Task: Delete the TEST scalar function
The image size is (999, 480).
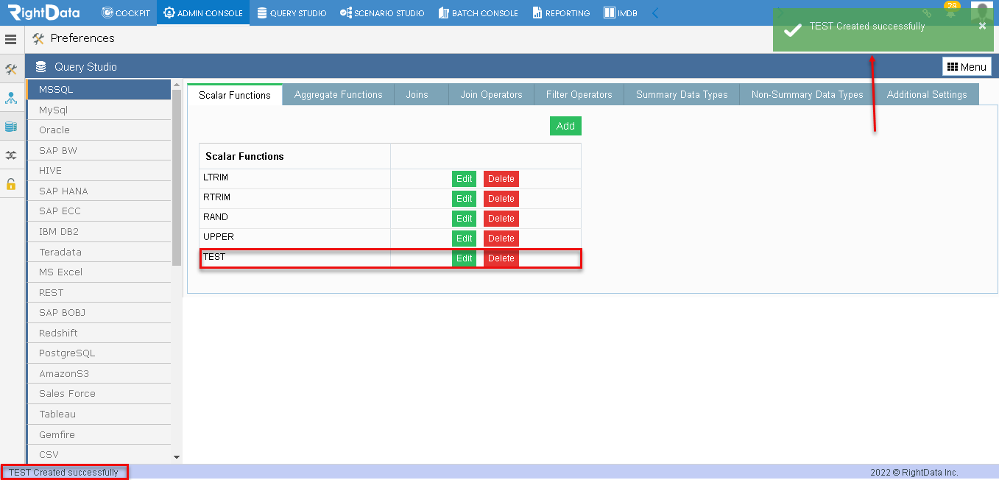Action: (x=501, y=258)
